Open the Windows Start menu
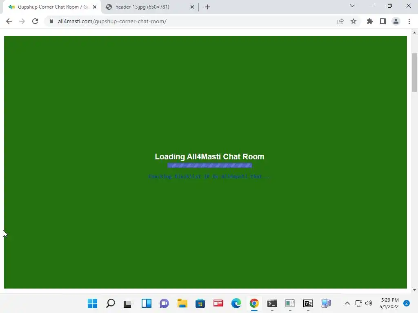The height and width of the screenshot is (313, 418). (x=93, y=303)
